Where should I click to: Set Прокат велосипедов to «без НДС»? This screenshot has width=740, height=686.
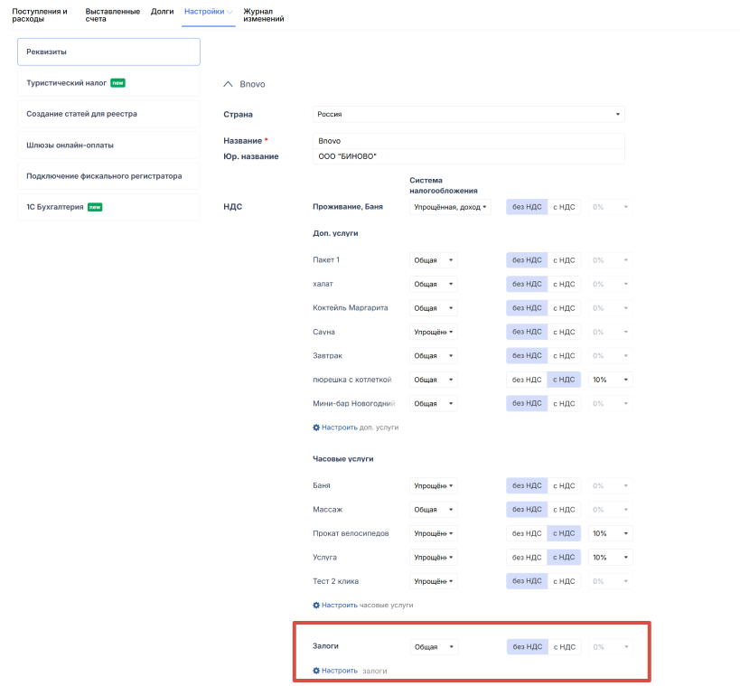click(527, 533)
